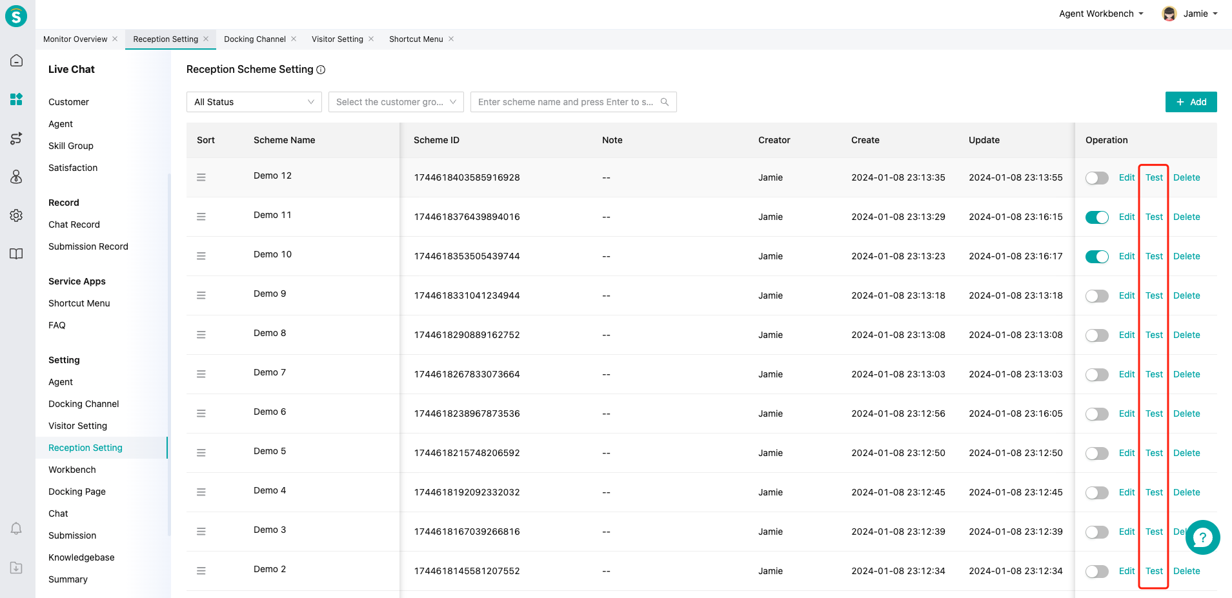Grab the sort handle for Demo 7

(201, 374)
